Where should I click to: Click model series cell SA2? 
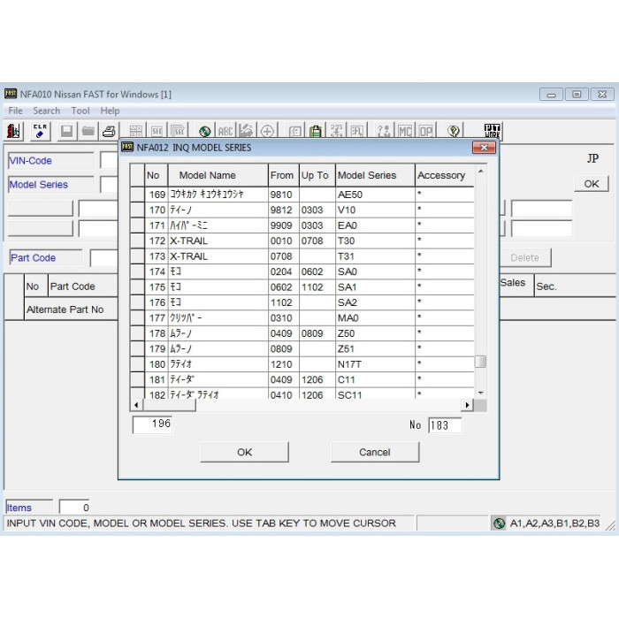pyautogui.click(x=375, y=302)
